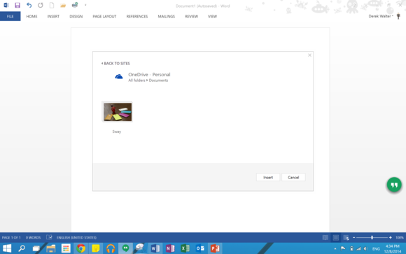Open a file using the folder icon
This screenshot has width=406, height=254.
click(63, 5)
